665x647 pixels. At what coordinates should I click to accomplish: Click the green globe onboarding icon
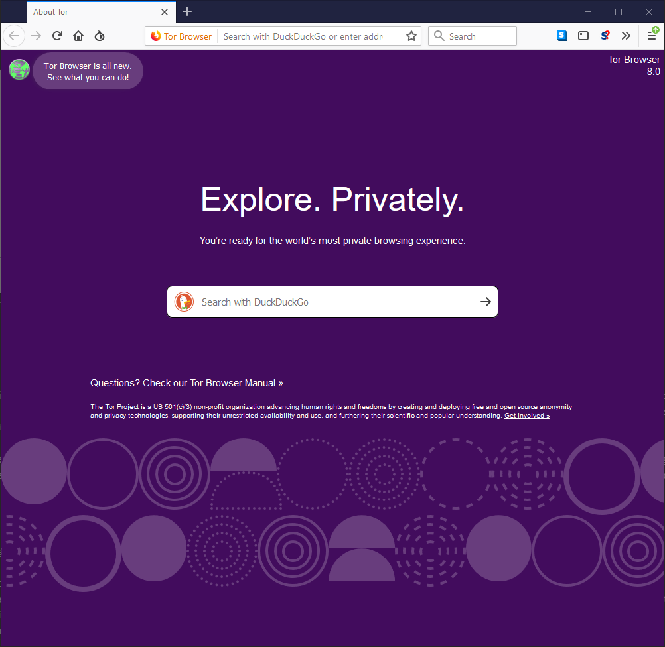(x=19, y=70)
